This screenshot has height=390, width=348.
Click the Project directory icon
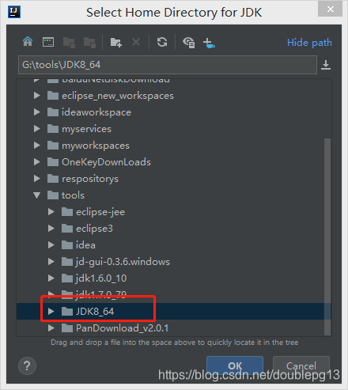click(x=69, y=42)
